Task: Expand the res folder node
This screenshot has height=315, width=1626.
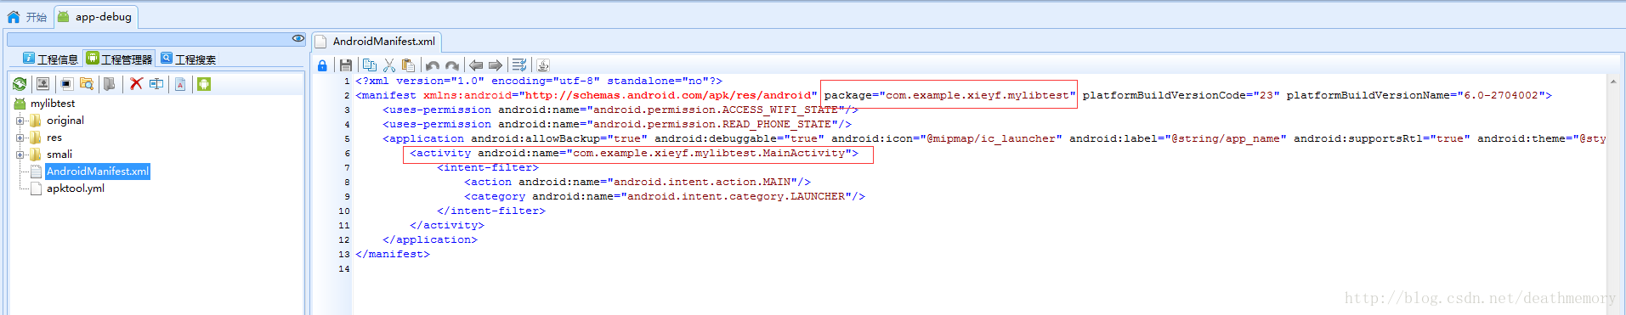Action: click(x=20, y=138)
